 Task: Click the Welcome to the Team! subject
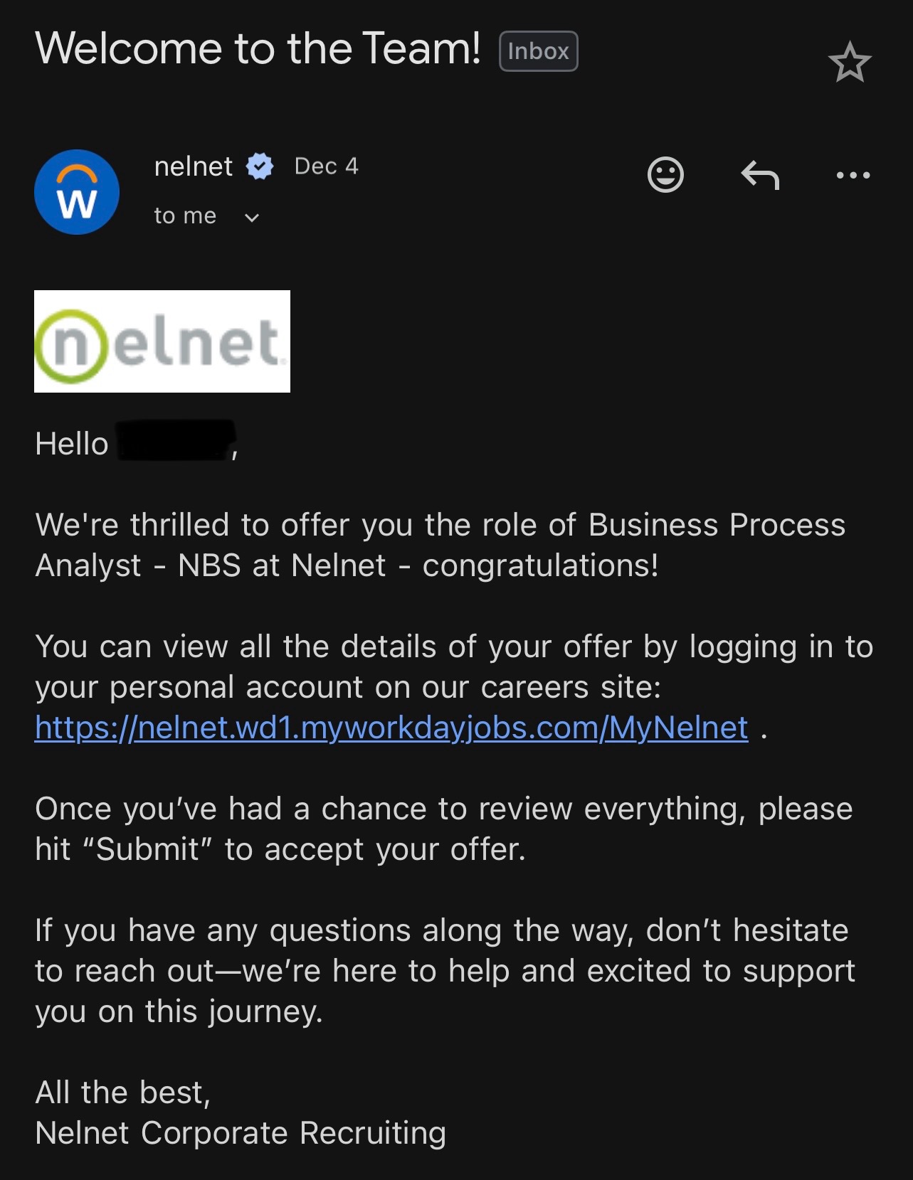pos(258,48)
